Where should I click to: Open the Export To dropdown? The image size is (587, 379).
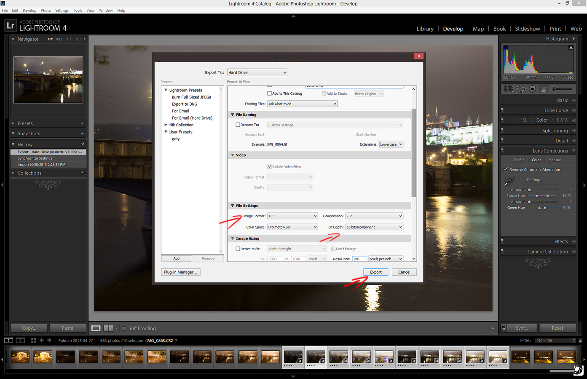click(x=257, y=72)
